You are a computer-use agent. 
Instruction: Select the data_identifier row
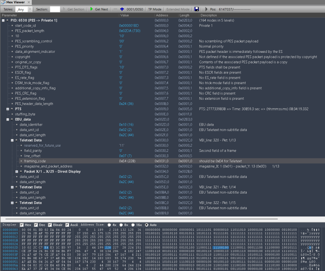click(x=162, y=125)
